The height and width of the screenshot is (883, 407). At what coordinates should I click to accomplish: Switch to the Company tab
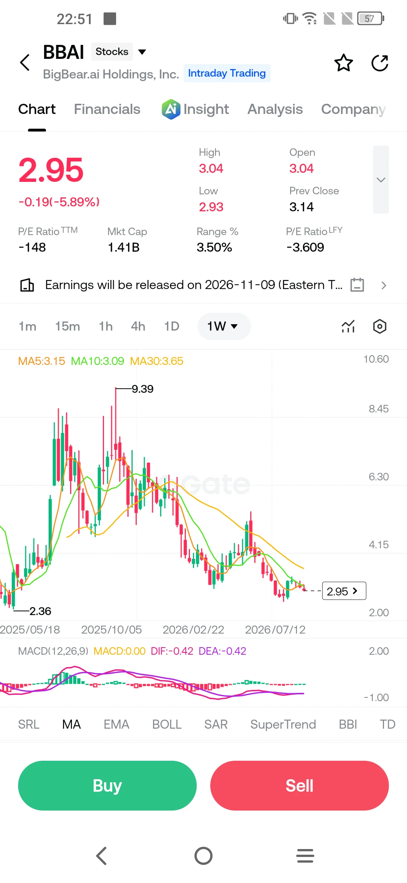(353, 109)
